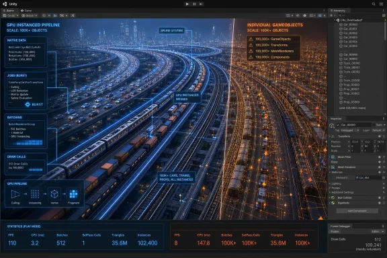
Task: Collapse the City_Overloaded scene in Hierarchy
Action: [x=335, y=20]
